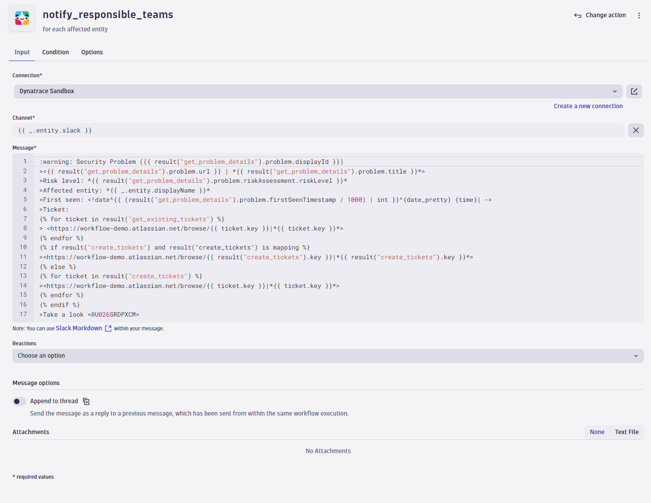The width and height of the screenshot is (651, 503).
Task: Click the '>Ticket:' line in editor
Action: pyautogui.click(x=54, y=210)
